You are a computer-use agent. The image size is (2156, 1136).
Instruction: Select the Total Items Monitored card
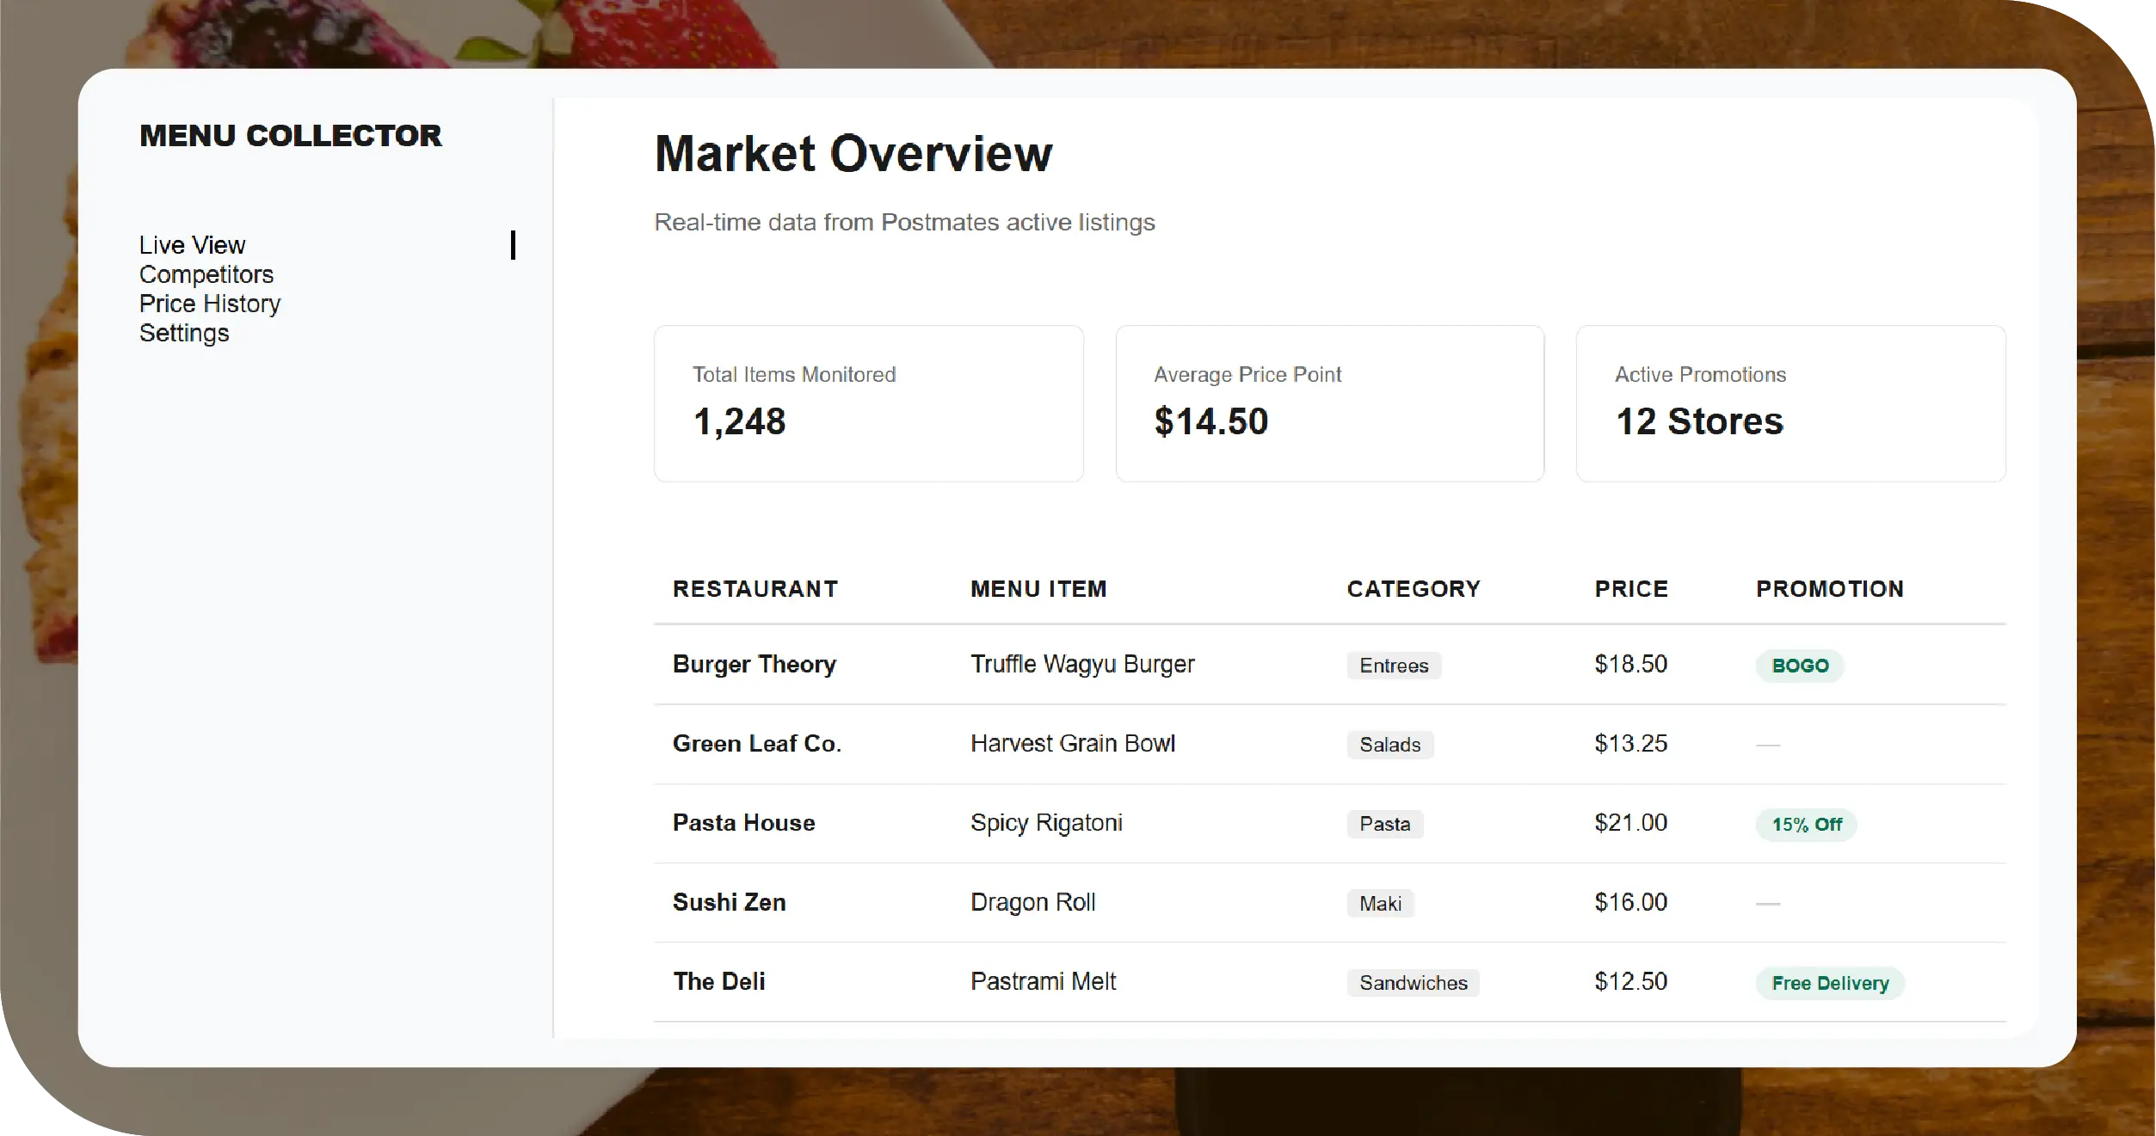click(x=868, y=403)
